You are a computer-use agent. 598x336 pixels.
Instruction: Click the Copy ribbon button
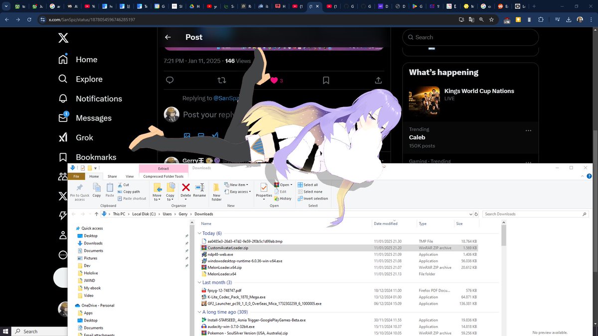point(97,190)
